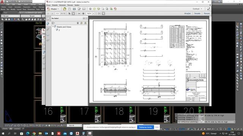
Task: Zoom in with Acrobat's plus button
Action: (x=83, y=14)
